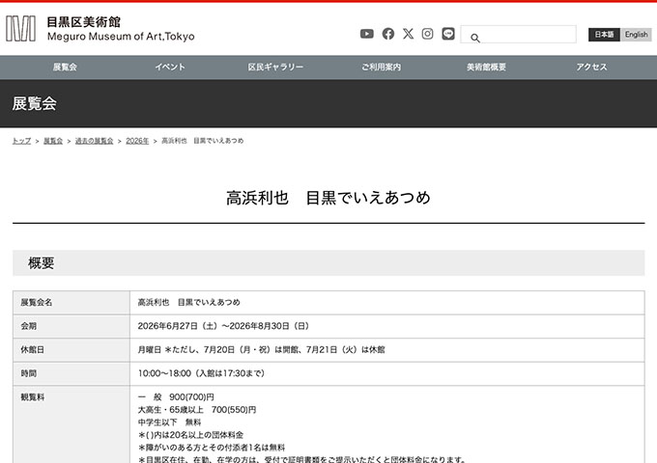Select the 展覧会名 table header cell
Viewport: 657px width, 463px height.
[71, 302]
